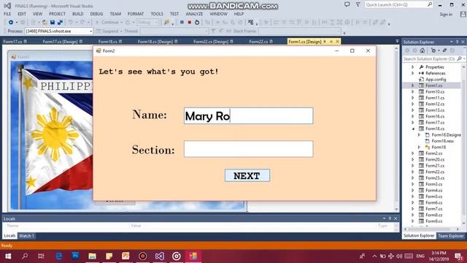Click the taskbar clock showing 3:14 PM
Image resolution: width=467 pixels, height=263 pixels.
[x=439, y=256]
